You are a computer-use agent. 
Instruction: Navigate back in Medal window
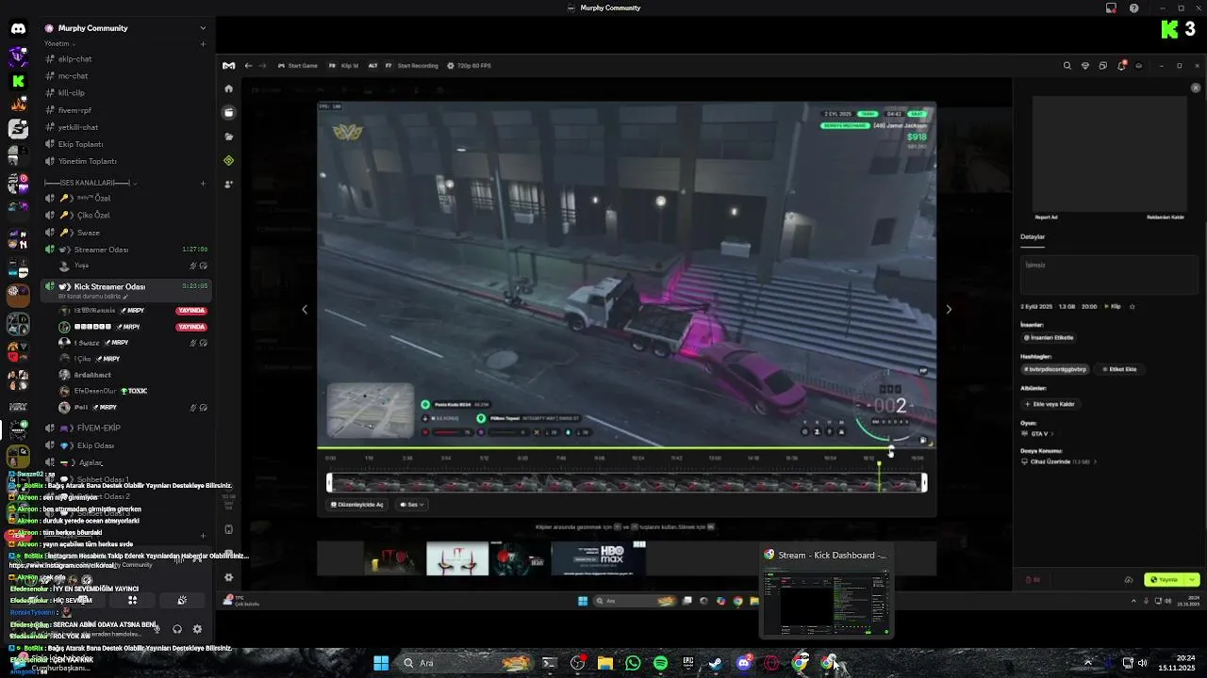248,66
